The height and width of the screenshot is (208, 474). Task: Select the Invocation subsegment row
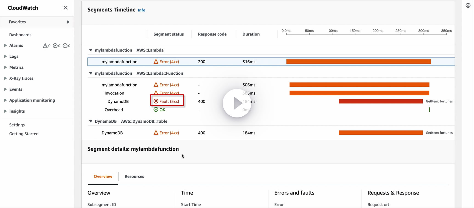coord(271,93)
